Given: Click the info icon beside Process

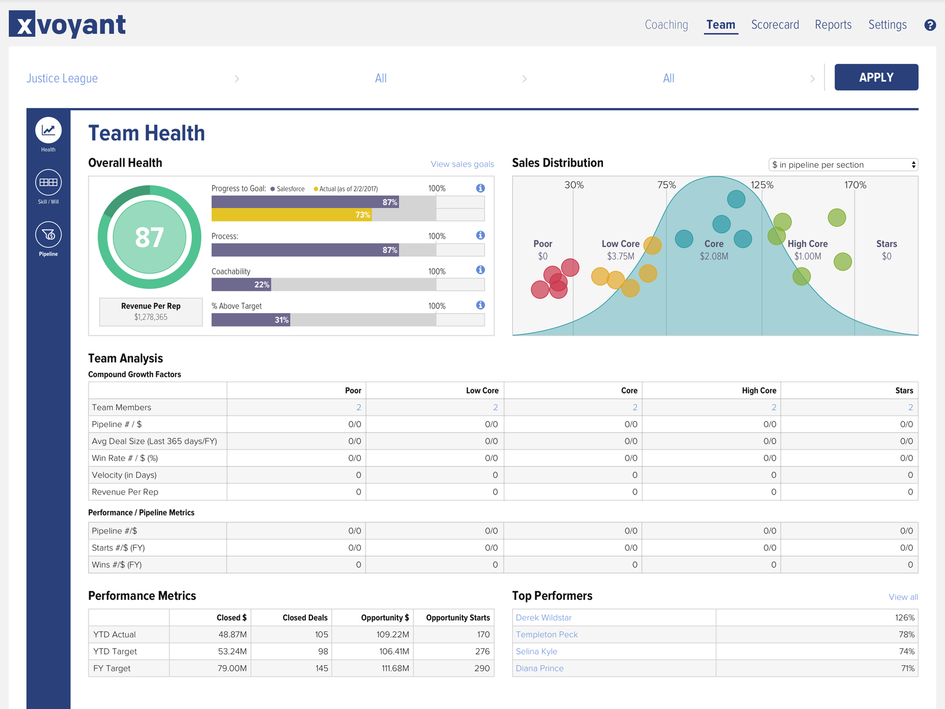Looking at the screenshot, I should pyautogui.click(x=480, y=235).
